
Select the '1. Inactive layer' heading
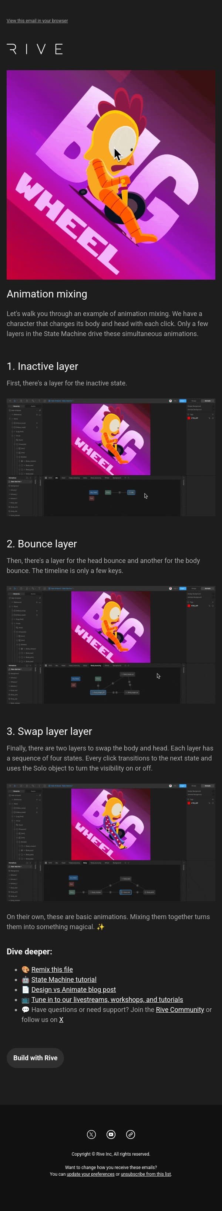tap(42, 366)
